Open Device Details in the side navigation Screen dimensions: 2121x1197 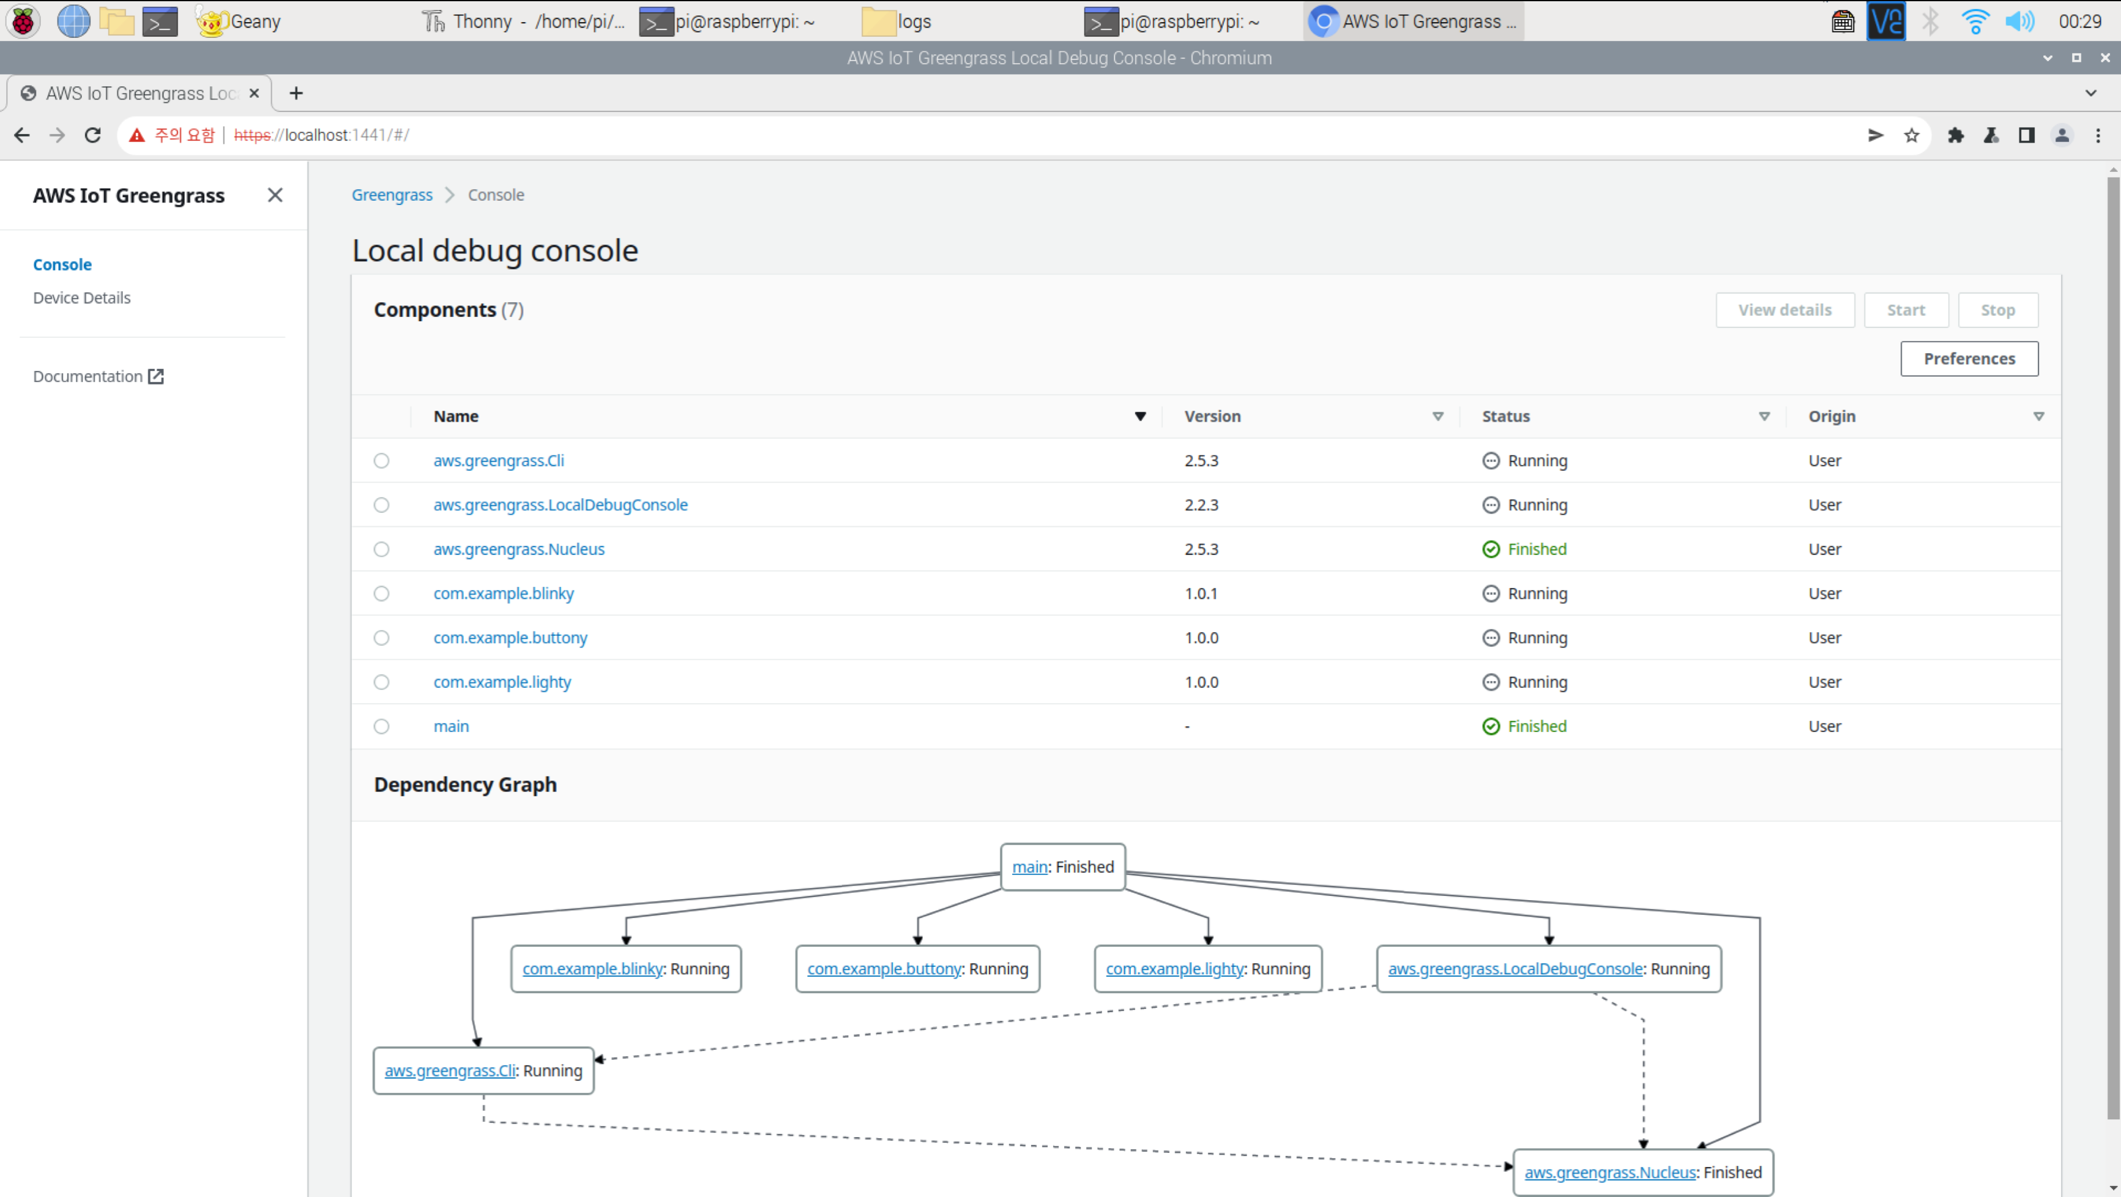(81, 297)
